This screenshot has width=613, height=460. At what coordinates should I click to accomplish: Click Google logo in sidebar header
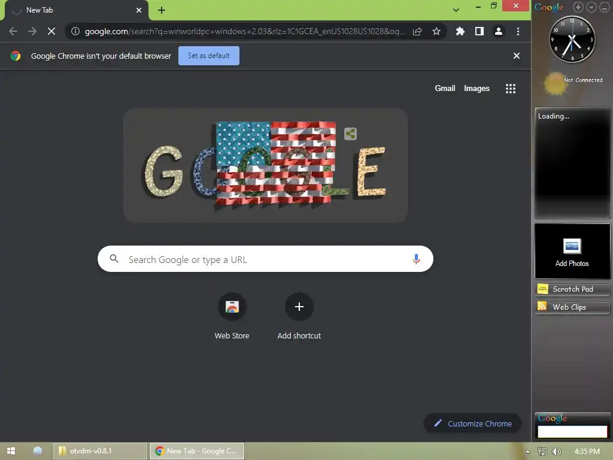(x=549, y=7)
